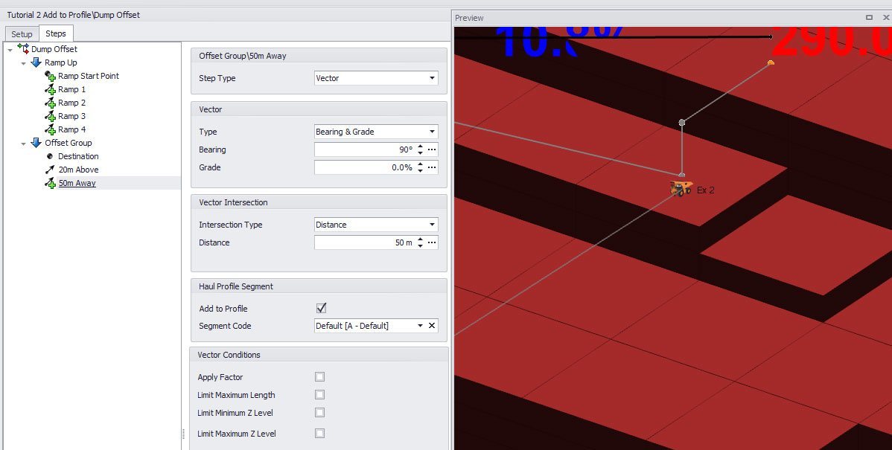
Task: Click the Destination dot icon
Action: tap(49, 156)
